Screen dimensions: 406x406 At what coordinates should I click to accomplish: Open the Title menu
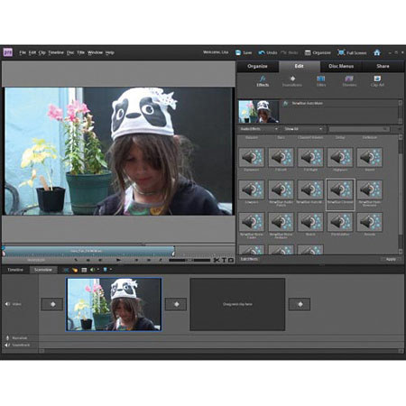pyautogui.click(x=80, y=52)
